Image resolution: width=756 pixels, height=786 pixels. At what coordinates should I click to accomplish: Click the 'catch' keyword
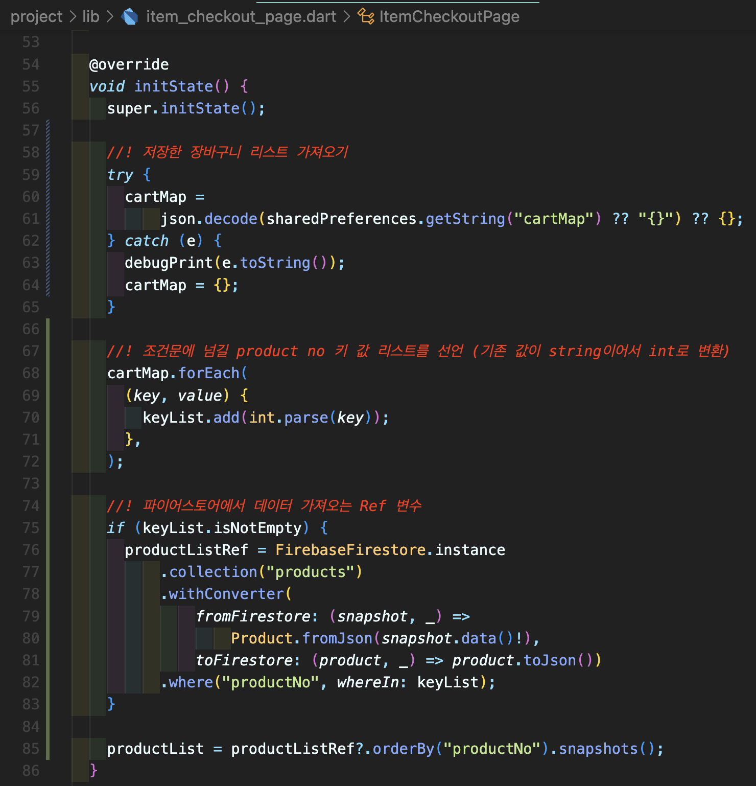(147, 241)
